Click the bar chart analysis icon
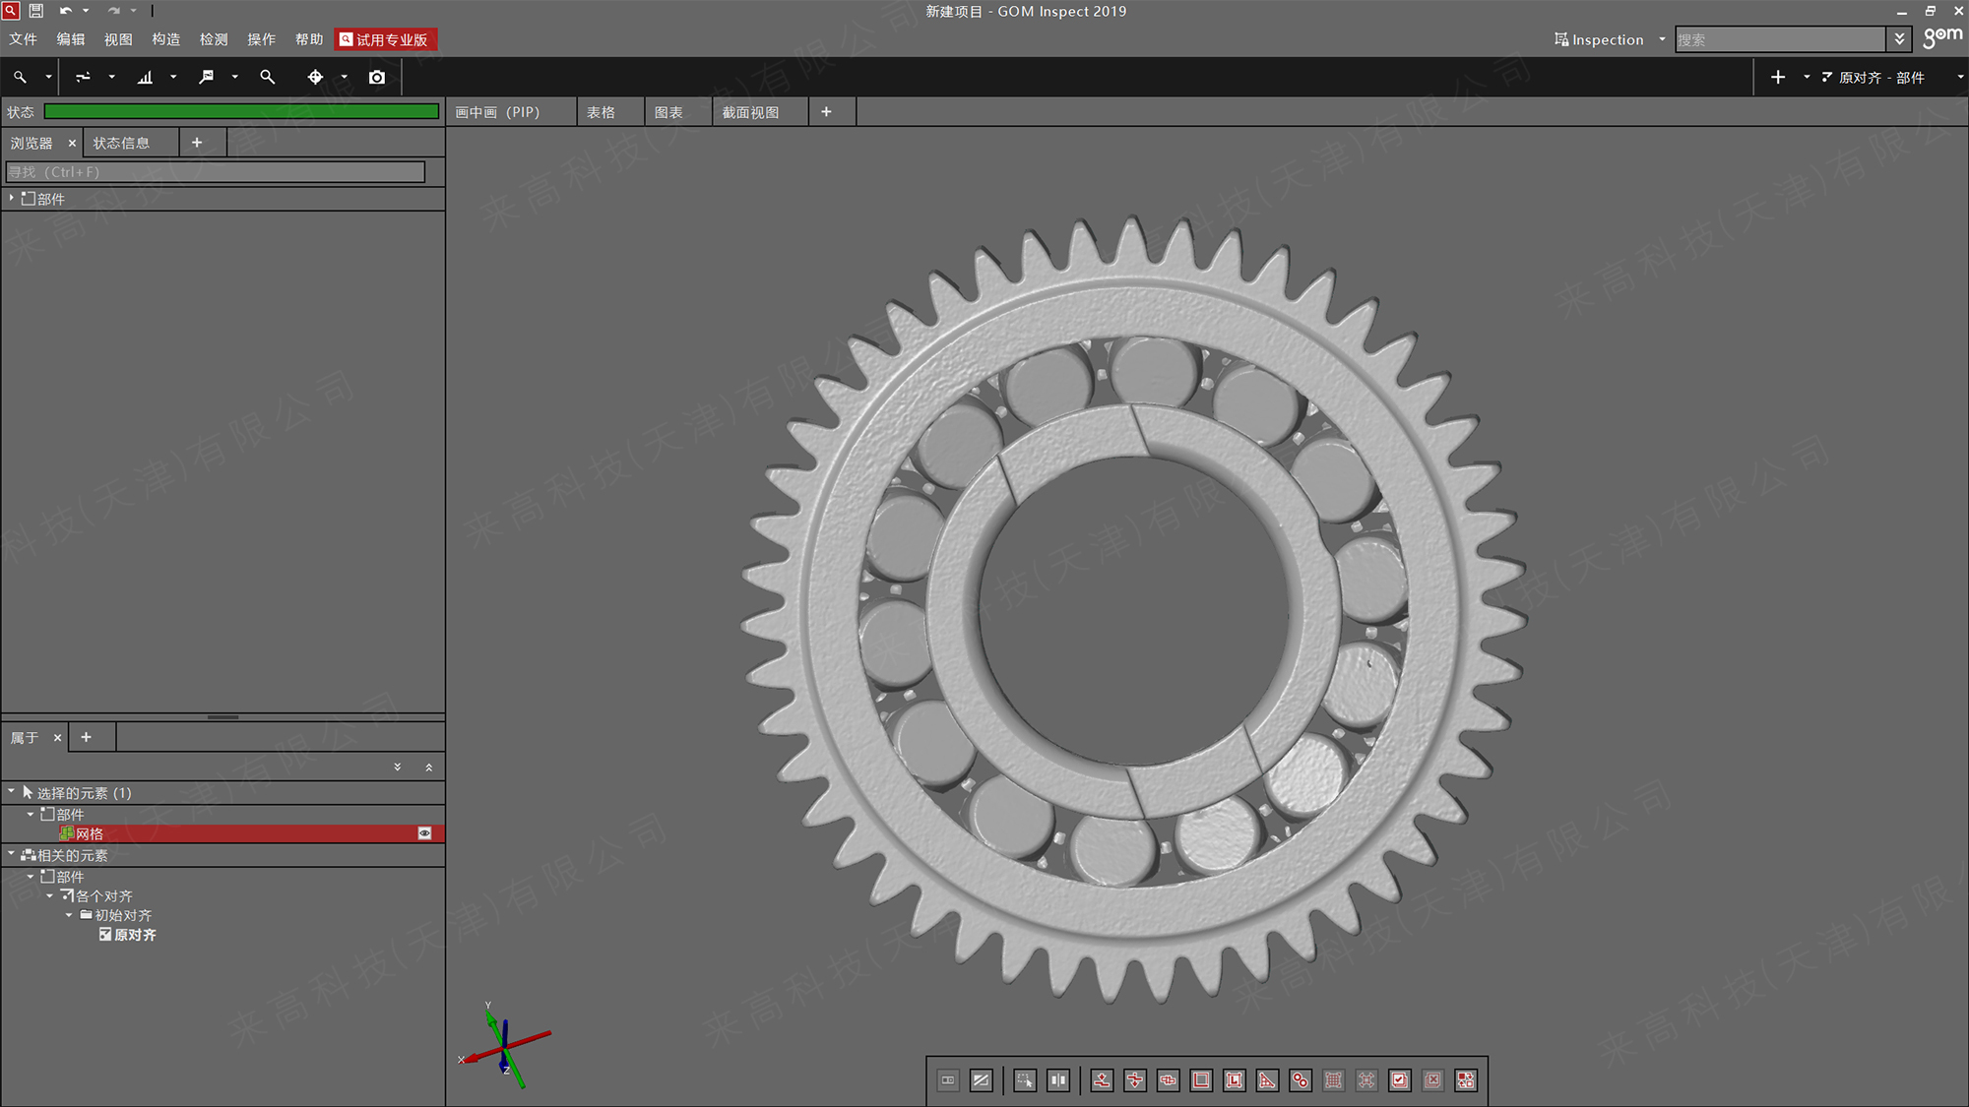 pos(145,77)
